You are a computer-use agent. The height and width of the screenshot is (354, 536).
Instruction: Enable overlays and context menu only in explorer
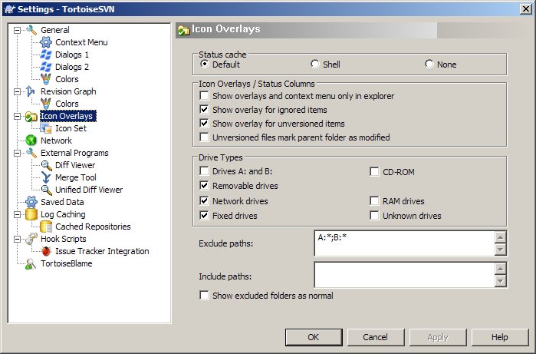click(x=204, y=95)
